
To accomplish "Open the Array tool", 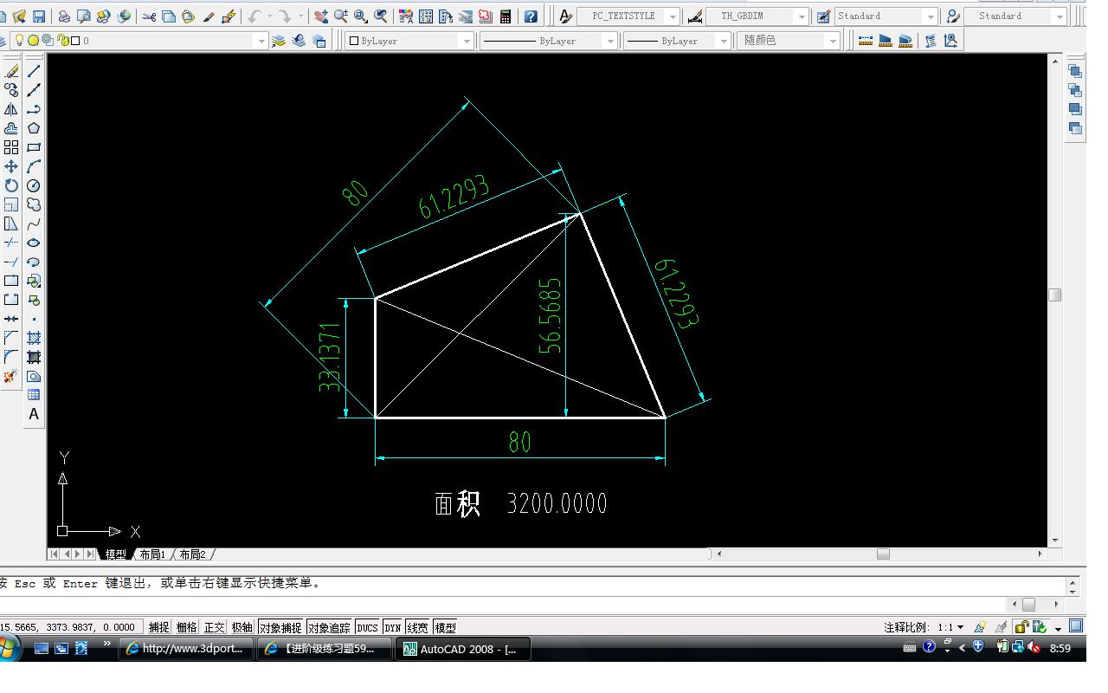I will [x=11, y=147].
